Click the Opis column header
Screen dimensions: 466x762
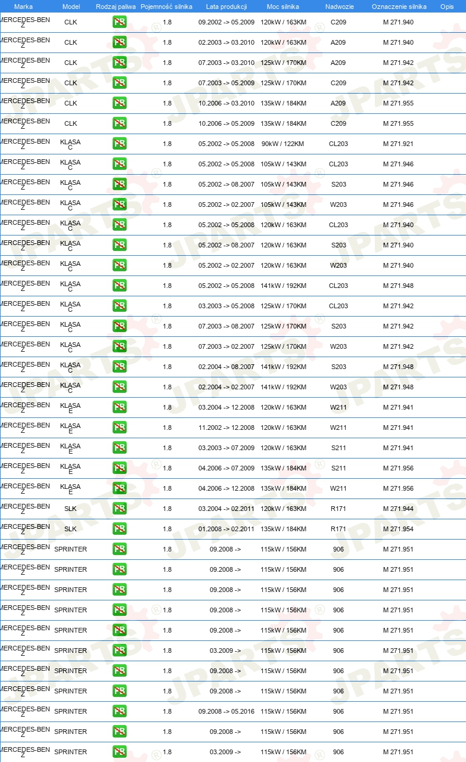point(446,7)
